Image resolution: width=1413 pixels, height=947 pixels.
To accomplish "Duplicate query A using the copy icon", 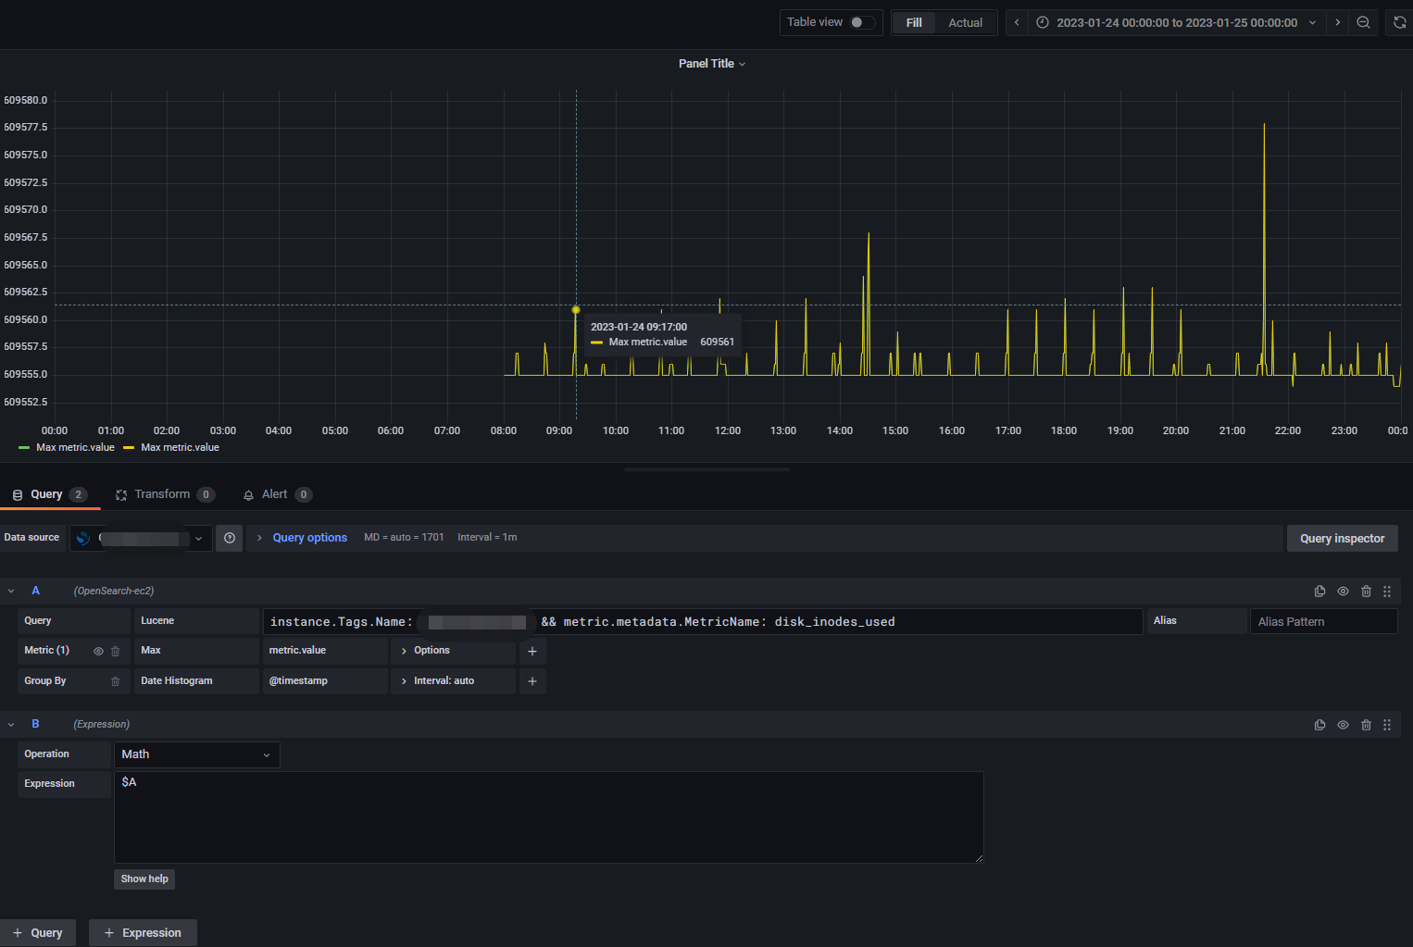I will tap(1319, 591).
